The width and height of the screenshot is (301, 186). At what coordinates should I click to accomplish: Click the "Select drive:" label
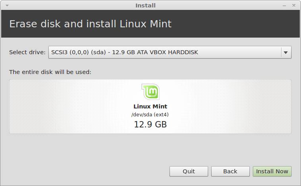tap(27, 52)
